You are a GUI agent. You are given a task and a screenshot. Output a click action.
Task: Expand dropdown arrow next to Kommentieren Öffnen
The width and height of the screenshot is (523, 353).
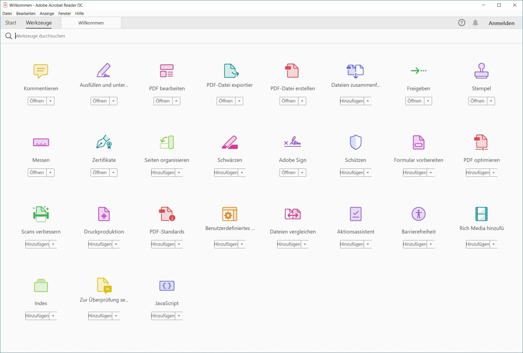click(50, 101)
